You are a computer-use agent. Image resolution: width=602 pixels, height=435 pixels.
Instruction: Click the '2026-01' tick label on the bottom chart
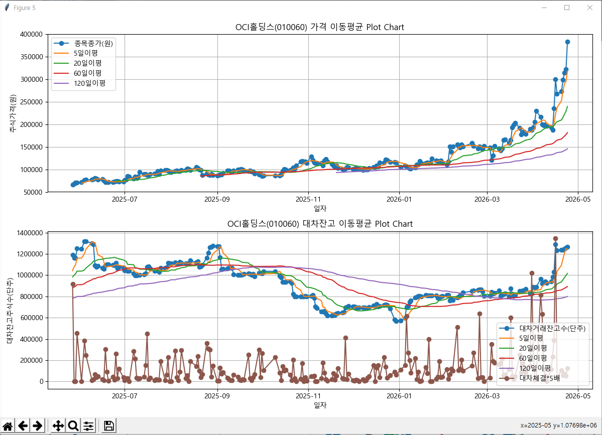click(x=399, y=396)
